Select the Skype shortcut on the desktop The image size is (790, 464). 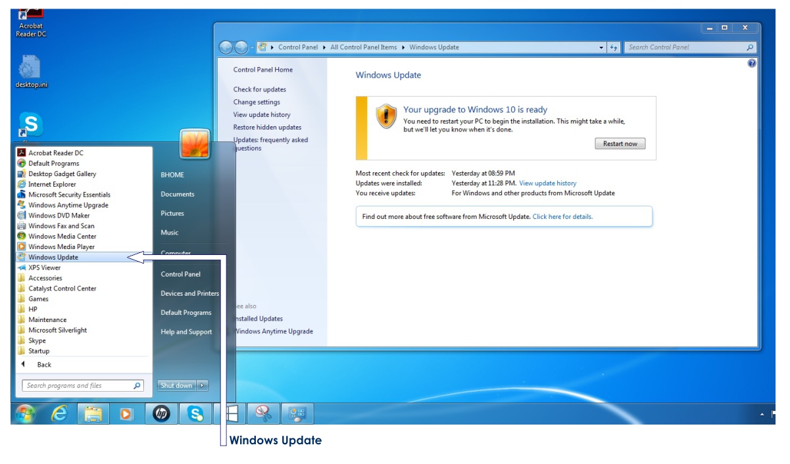[31, 127]
